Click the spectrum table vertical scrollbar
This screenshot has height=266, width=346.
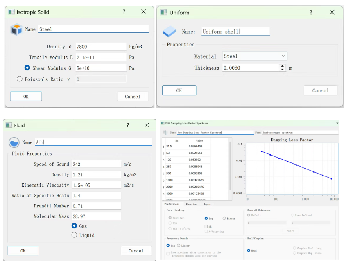[230, 166]
